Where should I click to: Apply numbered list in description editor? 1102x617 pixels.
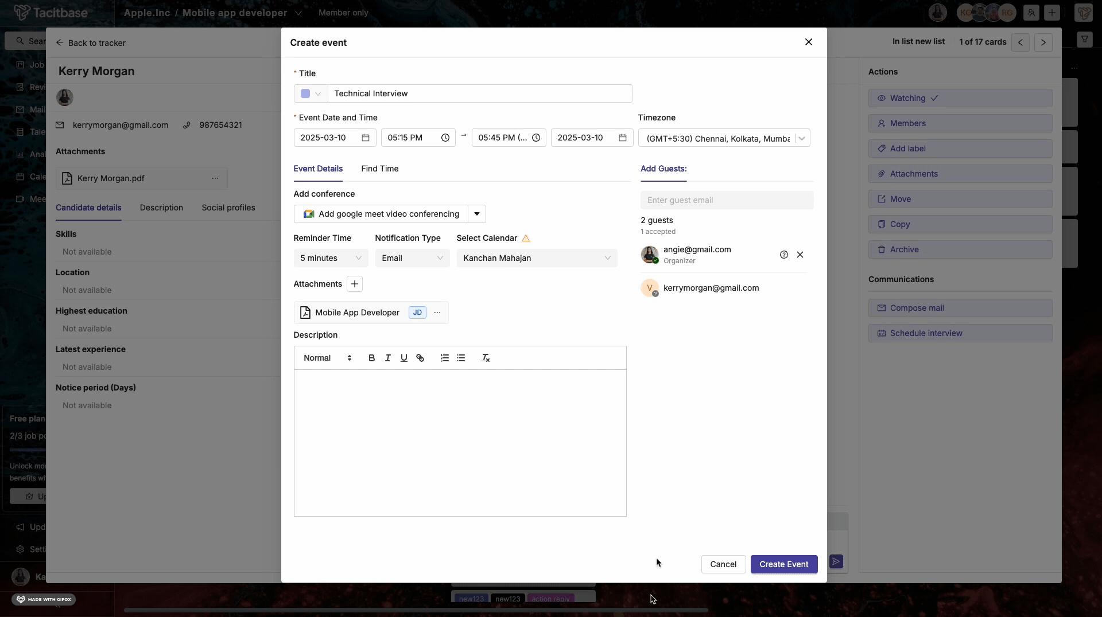(x=444, y=358)
